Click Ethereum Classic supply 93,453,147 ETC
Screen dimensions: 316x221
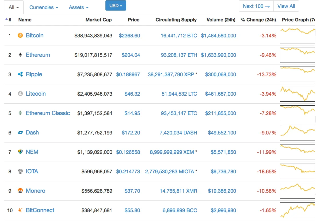click(179, 113)
